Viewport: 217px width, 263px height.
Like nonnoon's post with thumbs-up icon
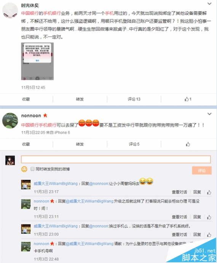pos(188,144)
